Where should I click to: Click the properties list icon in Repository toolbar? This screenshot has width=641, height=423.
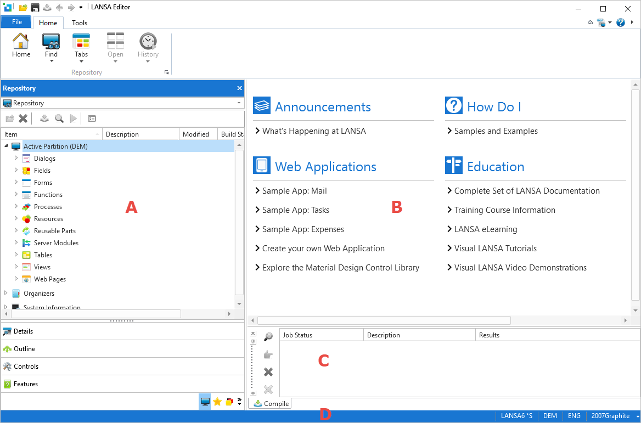(92, 119)
